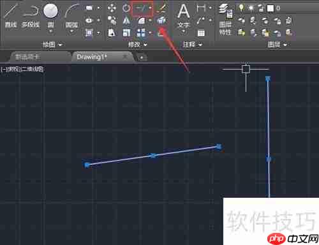Close the Drawing1* tab

point(125,57)
